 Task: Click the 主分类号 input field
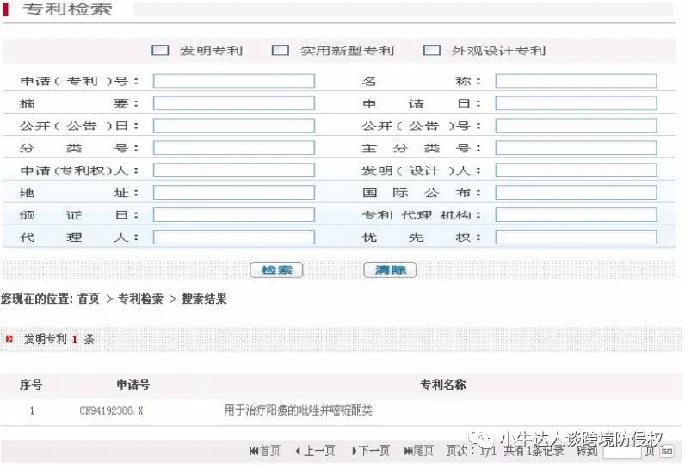[x=576, y=148]
